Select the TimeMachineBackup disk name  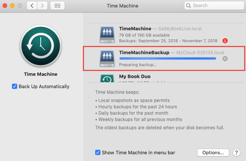(144, 52)
